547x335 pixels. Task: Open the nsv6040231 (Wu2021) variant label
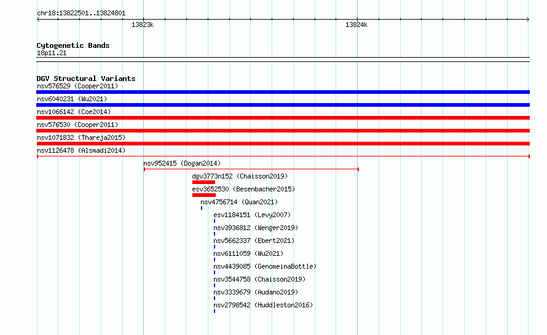(x=72, y=99)
